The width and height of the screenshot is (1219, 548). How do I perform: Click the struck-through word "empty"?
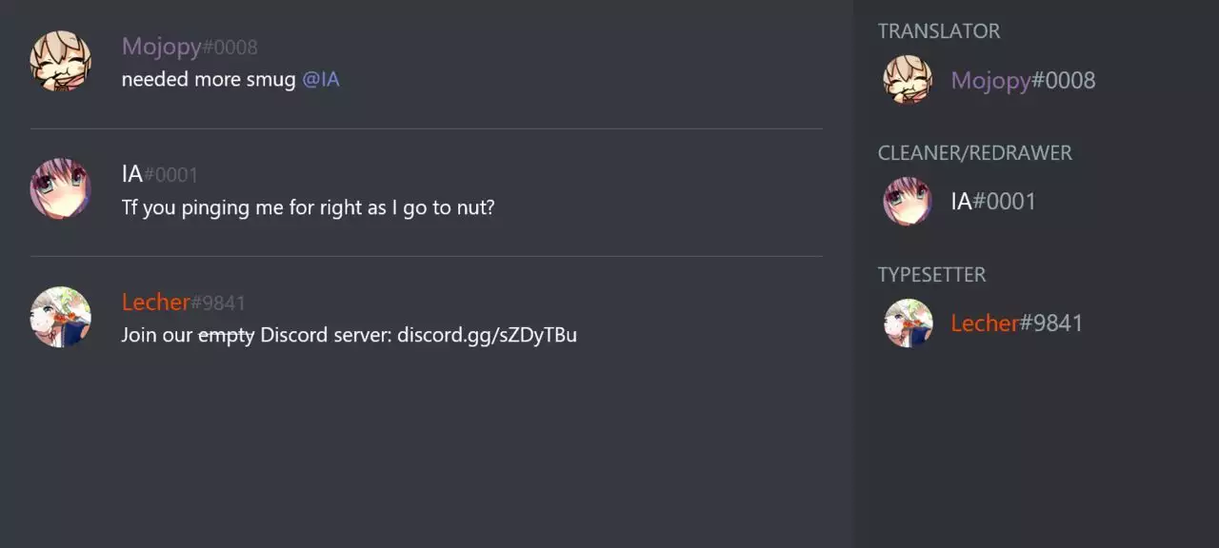226,335
